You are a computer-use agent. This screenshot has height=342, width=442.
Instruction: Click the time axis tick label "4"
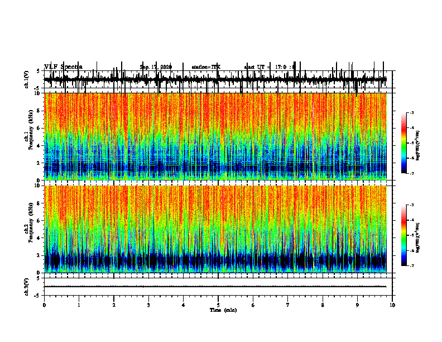[184, 305]
